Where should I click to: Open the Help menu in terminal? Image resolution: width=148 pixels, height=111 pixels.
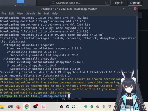tap(55, 13)
